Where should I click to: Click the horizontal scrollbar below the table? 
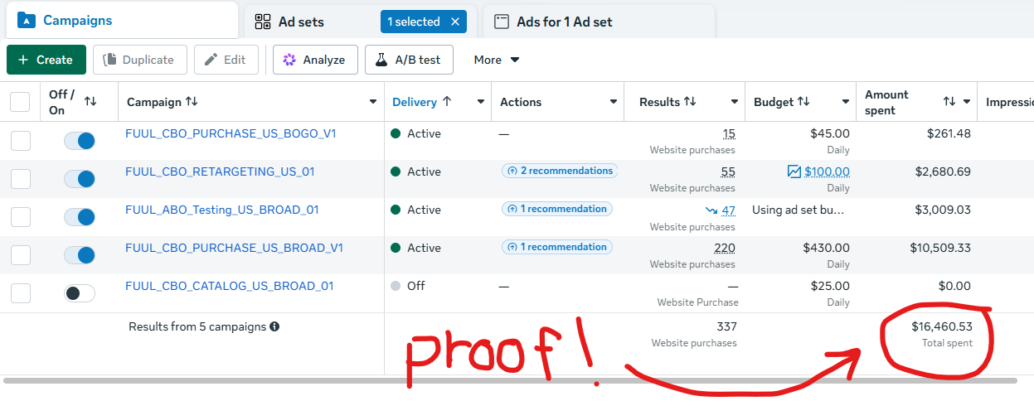tap(511, 380)
